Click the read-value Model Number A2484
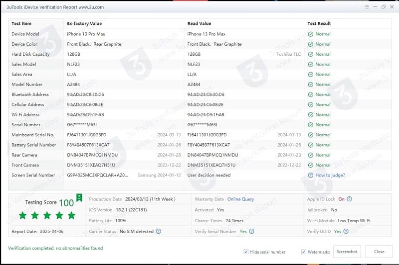 pos(194,85)
